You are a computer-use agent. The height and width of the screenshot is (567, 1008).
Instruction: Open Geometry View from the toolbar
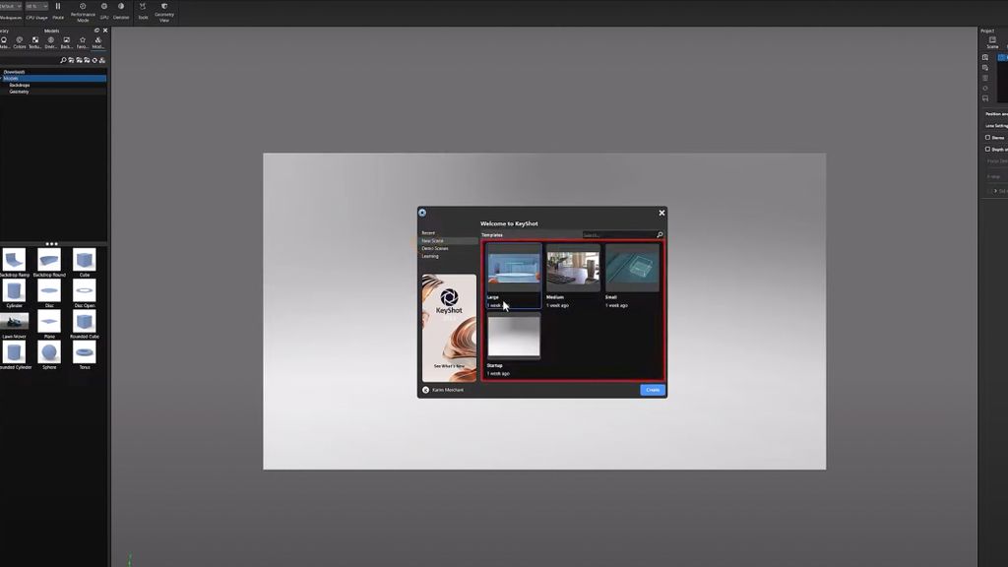(165, 10)
